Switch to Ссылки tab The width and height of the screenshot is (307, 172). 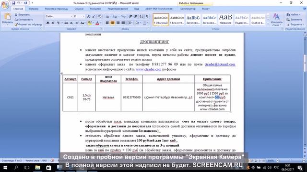pyautogui.click(x=79, y=9)
